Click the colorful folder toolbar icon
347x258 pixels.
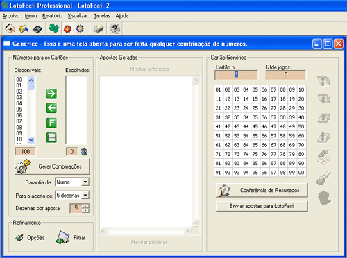pos(24,28)
